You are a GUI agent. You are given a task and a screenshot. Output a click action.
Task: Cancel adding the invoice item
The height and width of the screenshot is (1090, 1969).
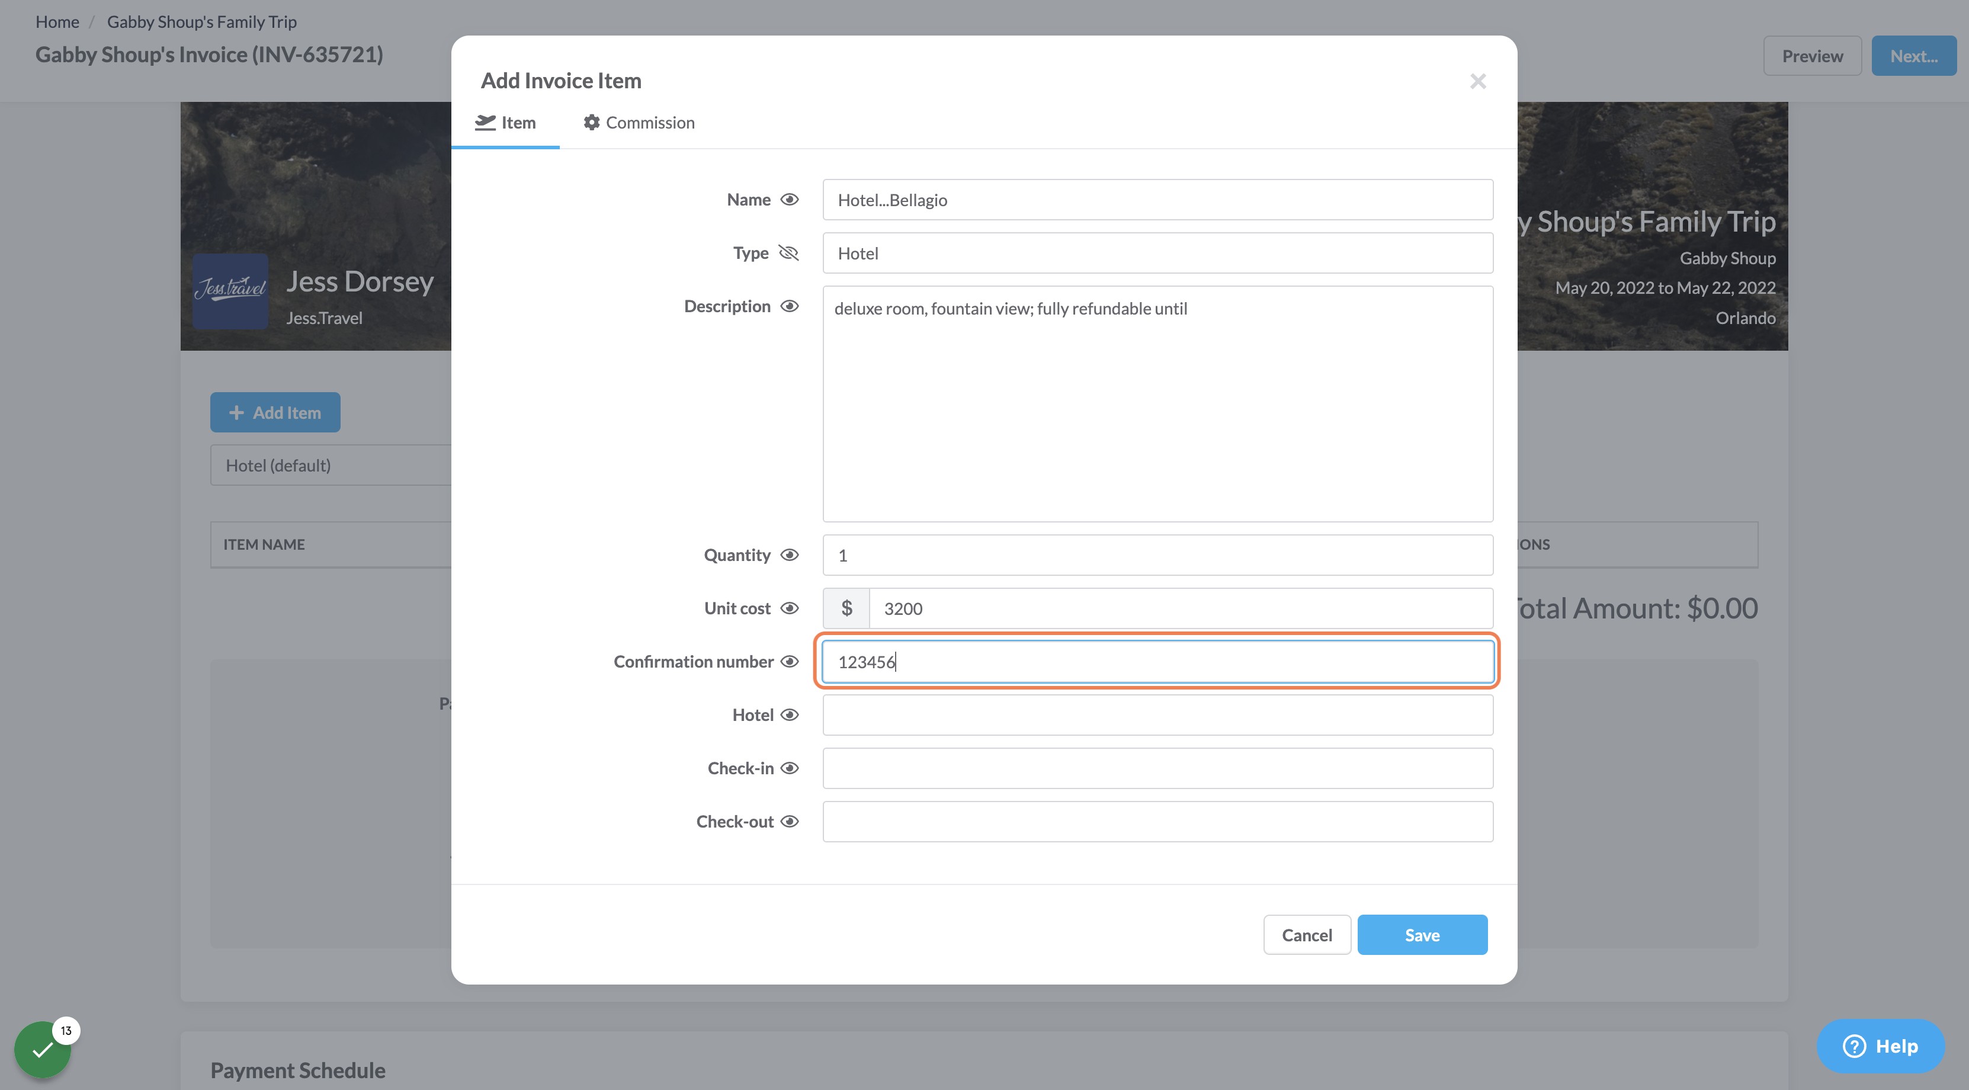point(1306,935)
